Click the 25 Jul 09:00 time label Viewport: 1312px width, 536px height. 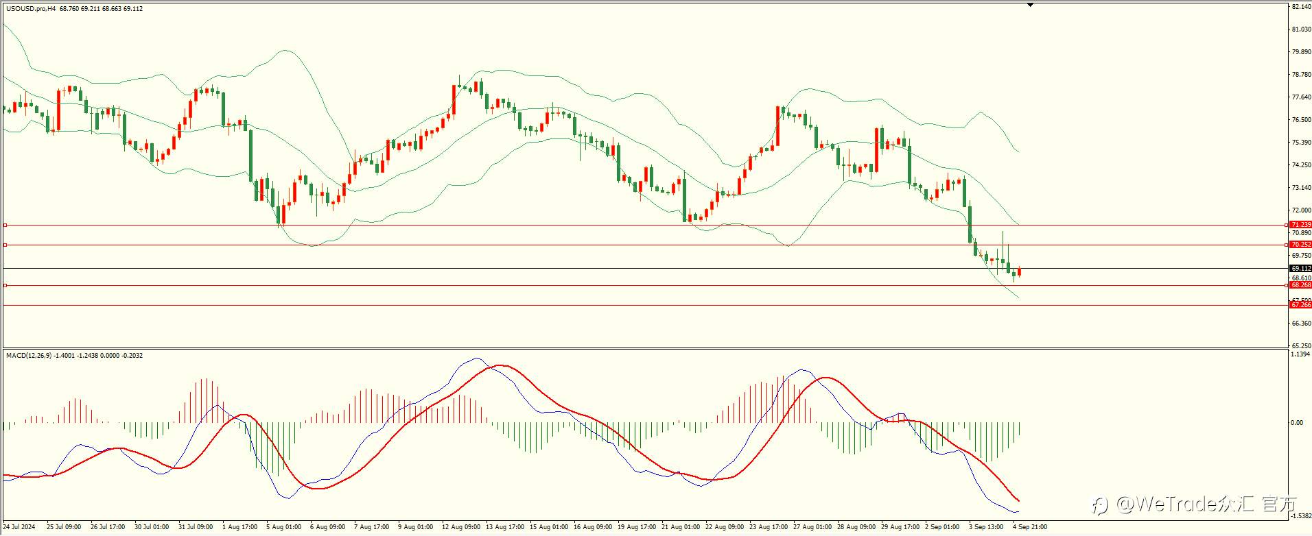[x=64, y=527]
